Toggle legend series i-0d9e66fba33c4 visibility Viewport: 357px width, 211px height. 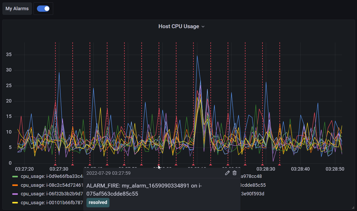click(x=52, y=176)
